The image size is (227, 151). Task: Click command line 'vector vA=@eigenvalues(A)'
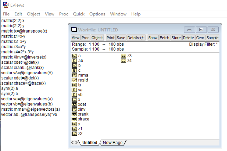tap(27, 73)
